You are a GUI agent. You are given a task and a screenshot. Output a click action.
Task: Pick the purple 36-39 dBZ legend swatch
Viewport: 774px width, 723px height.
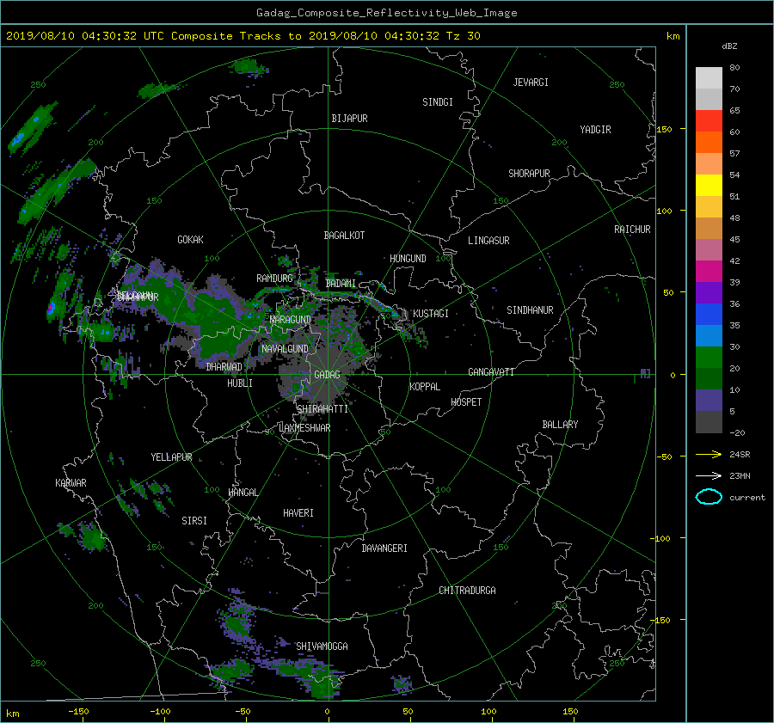(x=709, y=292)
